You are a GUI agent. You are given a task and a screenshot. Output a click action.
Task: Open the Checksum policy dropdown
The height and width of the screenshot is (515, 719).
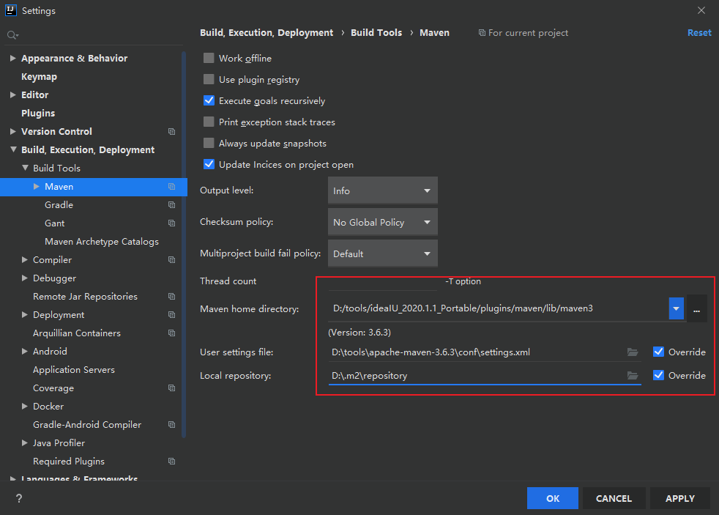click(382, 222)
